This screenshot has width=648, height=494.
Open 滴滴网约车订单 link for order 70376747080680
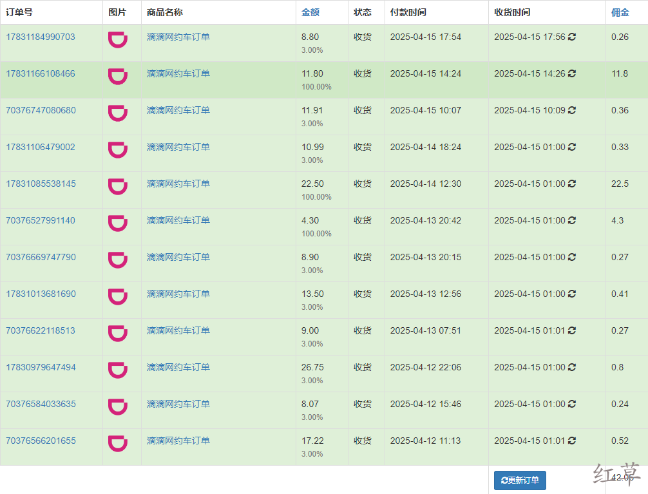point(178,110)
